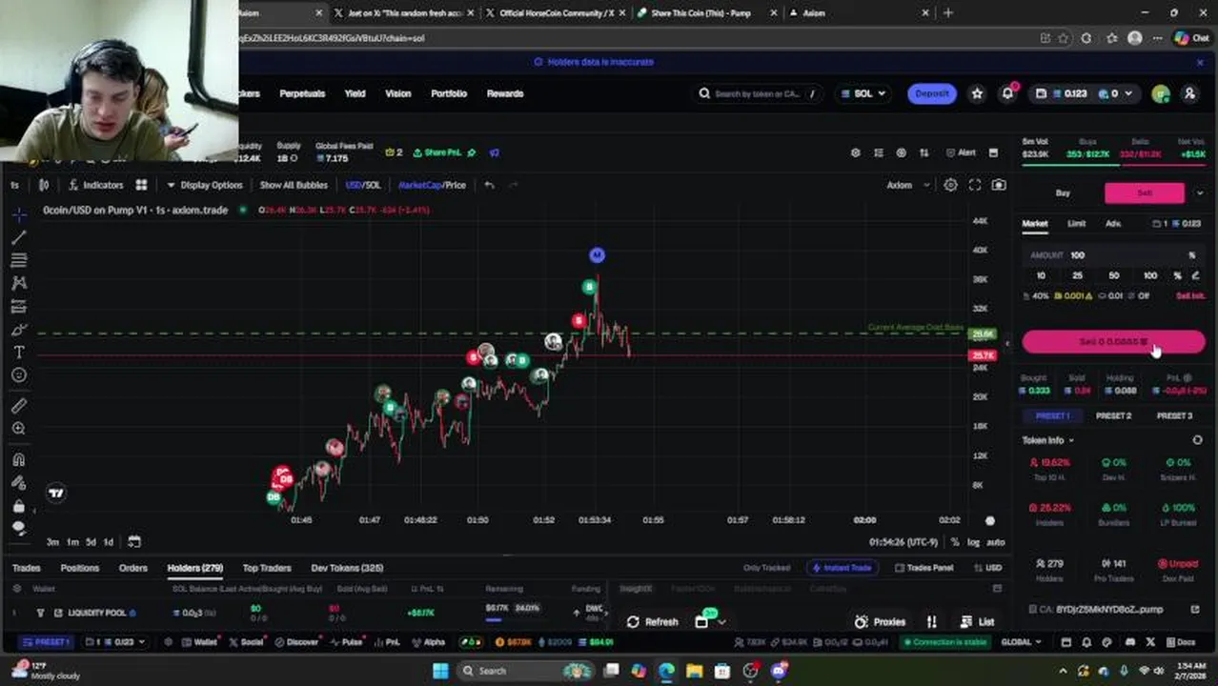Toggle Show All Bubbles

click(294, 185)
